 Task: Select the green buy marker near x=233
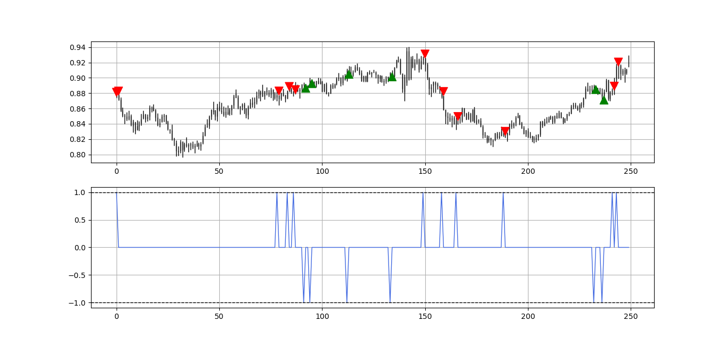(x=596, y=90)
